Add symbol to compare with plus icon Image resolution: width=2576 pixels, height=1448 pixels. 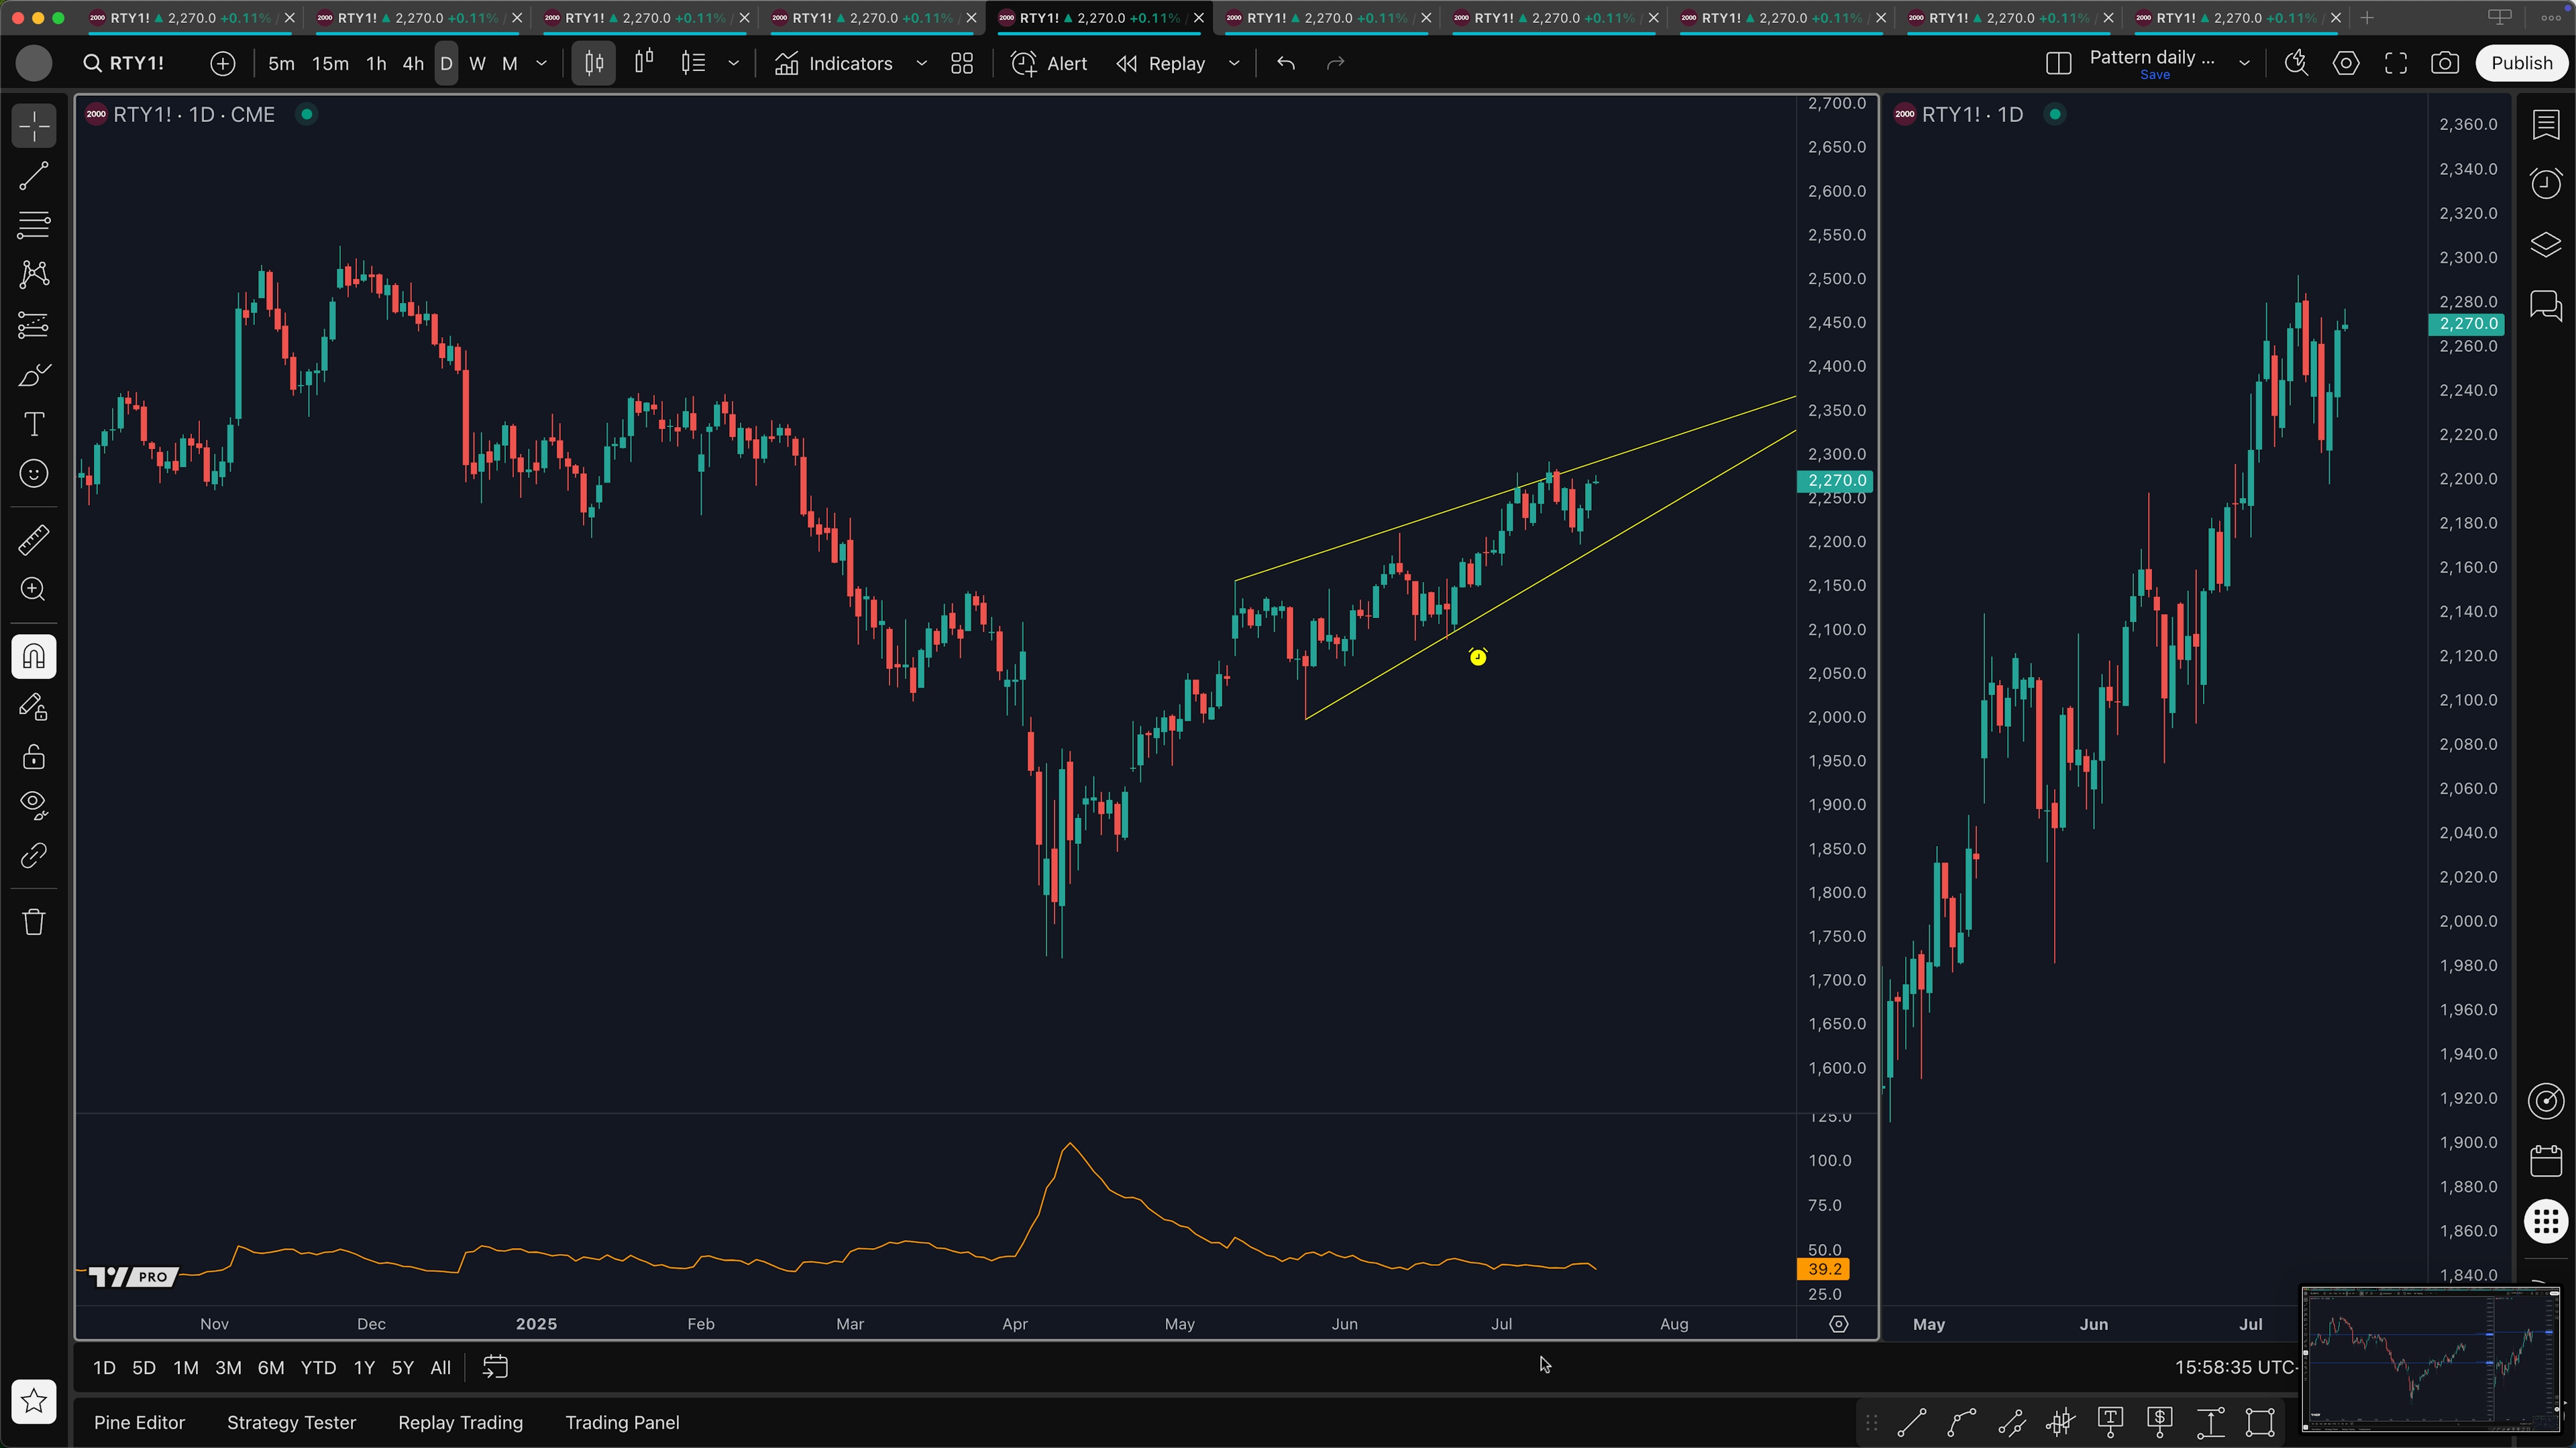pos(223,63)
